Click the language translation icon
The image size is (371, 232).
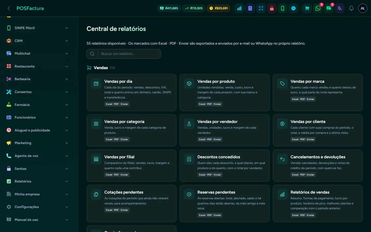click(340, 8)
